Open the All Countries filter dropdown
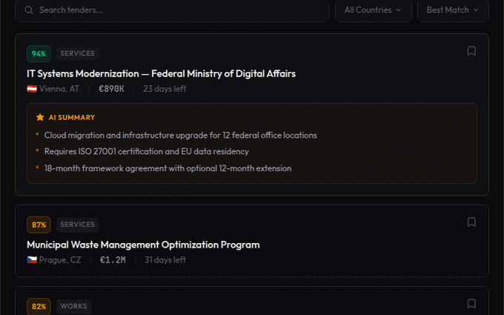This screenshot has width=504, height=315. [x=372, y=10]
